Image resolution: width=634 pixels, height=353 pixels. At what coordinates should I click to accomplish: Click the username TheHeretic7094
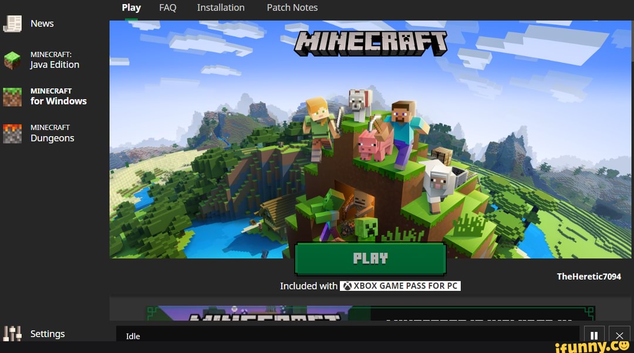[589, 276]
